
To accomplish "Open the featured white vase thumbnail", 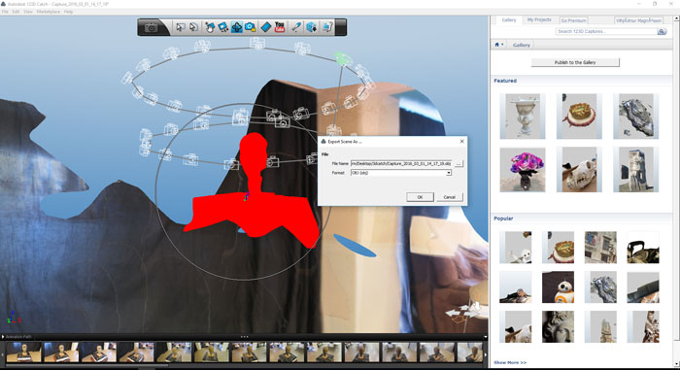I will [523, 117].
